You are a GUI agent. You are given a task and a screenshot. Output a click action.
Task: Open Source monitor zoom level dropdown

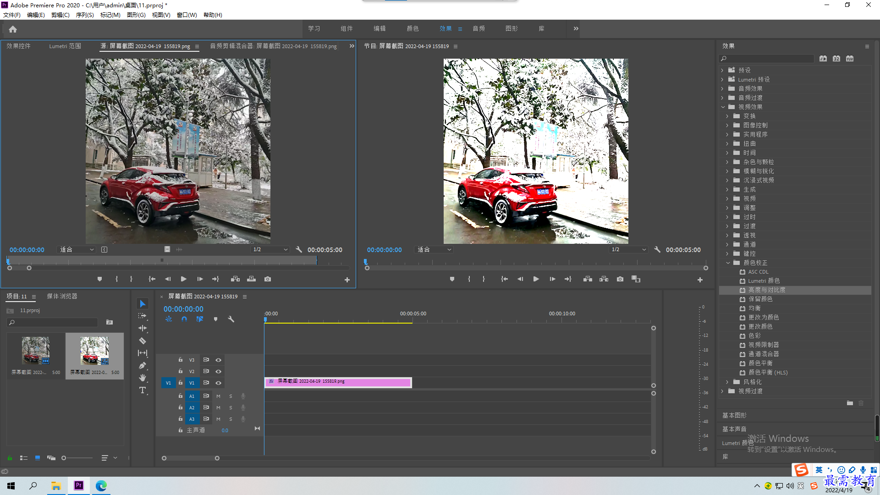tap(77, 250)
